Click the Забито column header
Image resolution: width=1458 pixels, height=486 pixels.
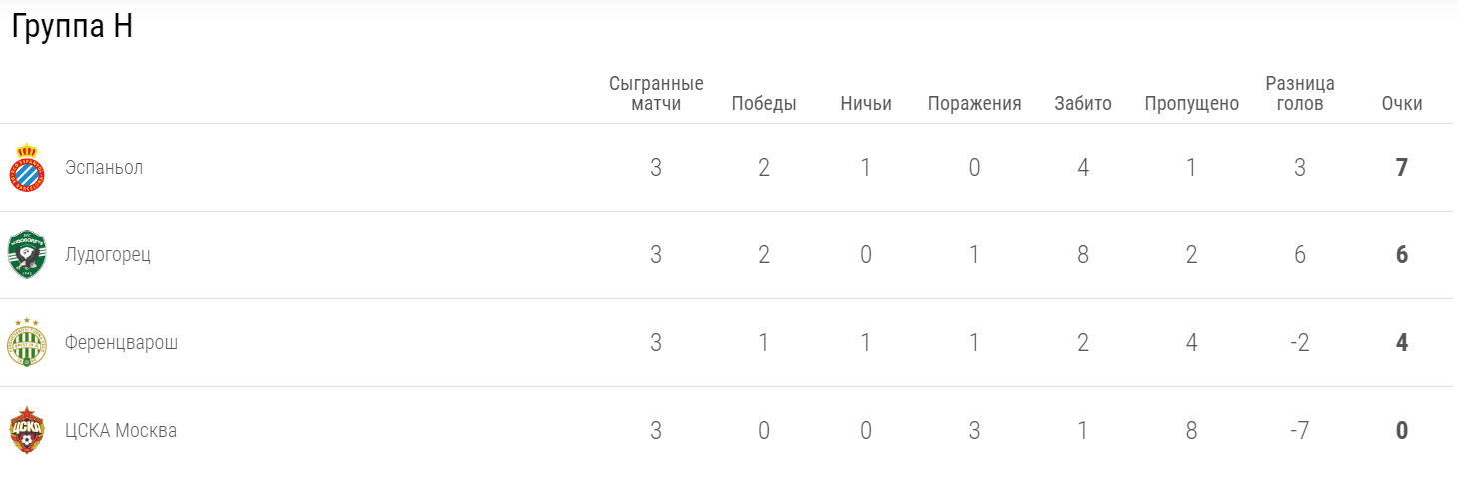(x=1083, y=104)
